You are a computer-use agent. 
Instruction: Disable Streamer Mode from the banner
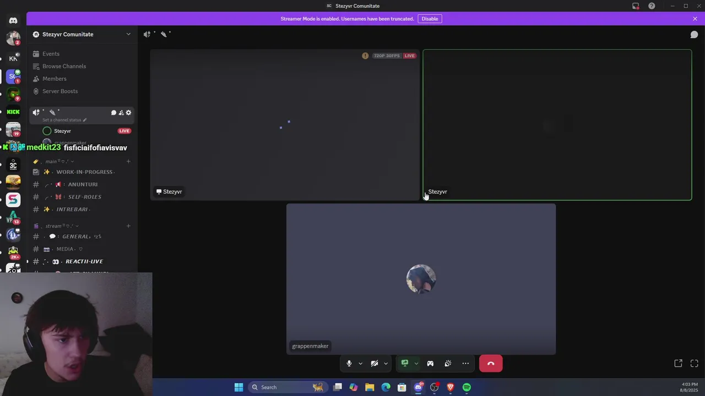[430, 19]
